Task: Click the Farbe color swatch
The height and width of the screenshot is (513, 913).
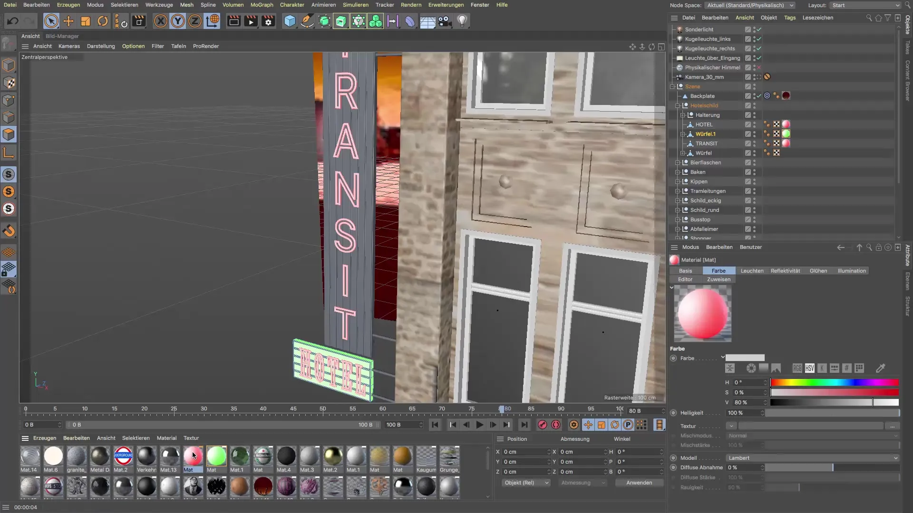Action: coord(745,358)
